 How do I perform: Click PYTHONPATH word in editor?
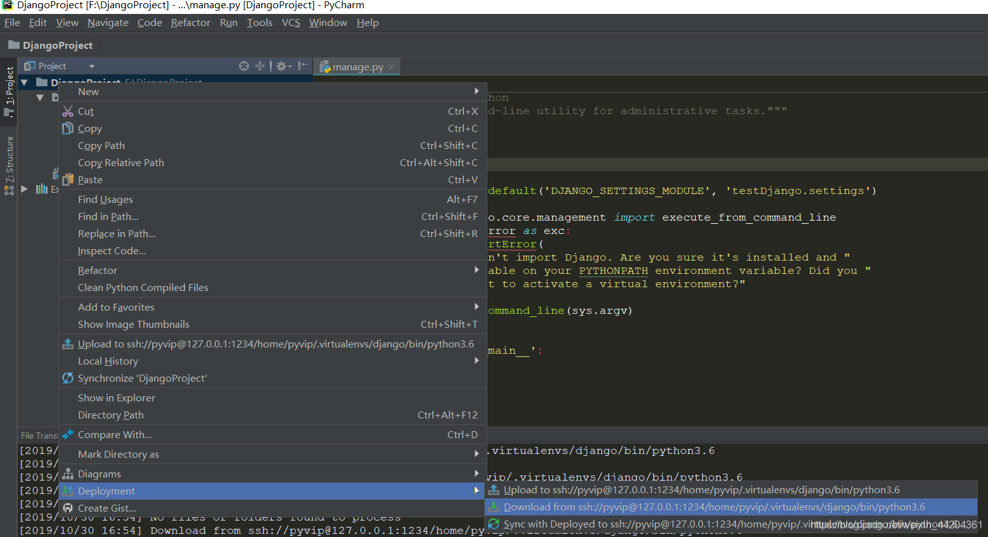coord(613,271)
